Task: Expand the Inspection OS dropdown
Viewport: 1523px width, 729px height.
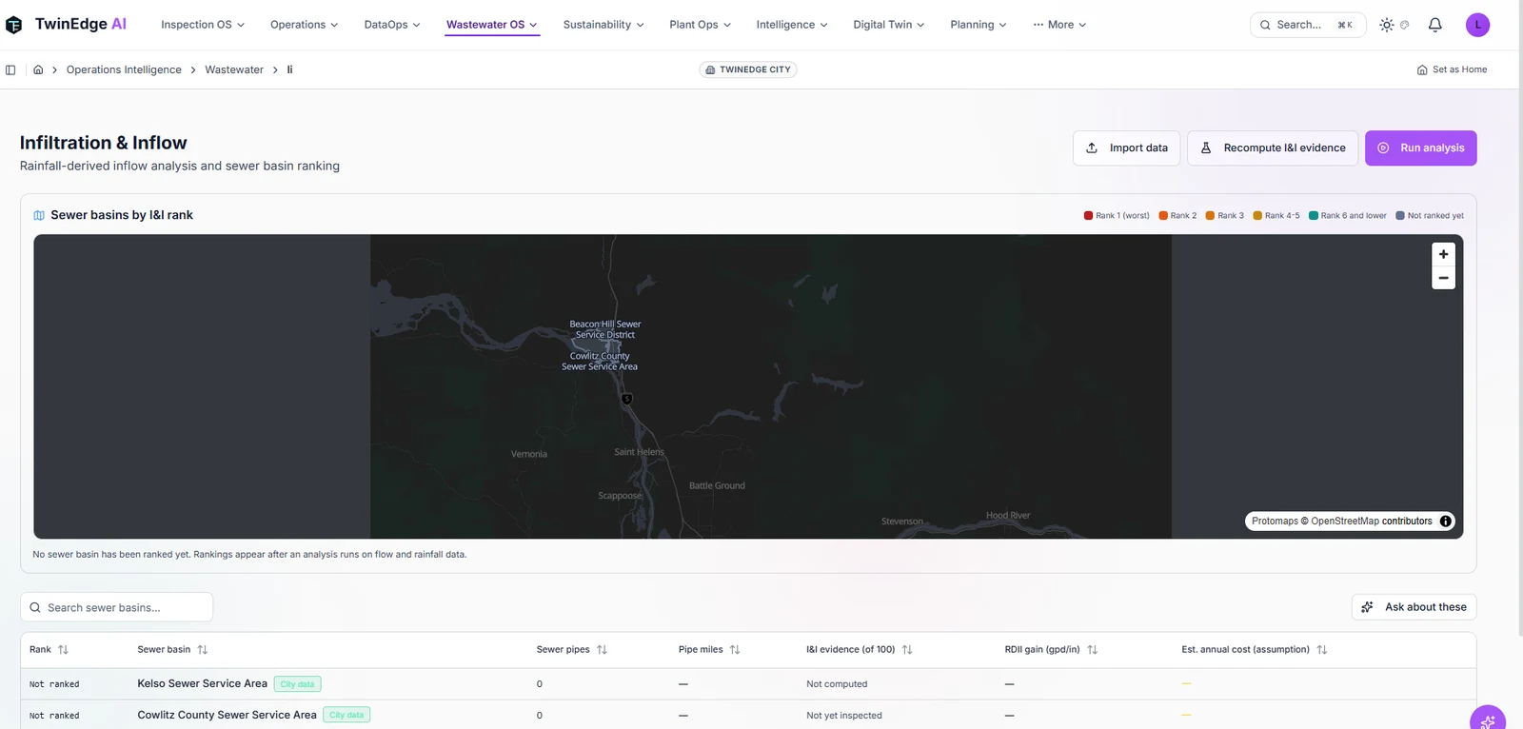Action: click(203, 25)
